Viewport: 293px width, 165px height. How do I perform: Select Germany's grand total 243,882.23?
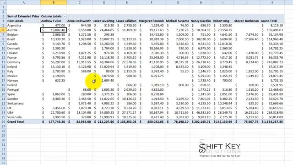coord(272,62)
